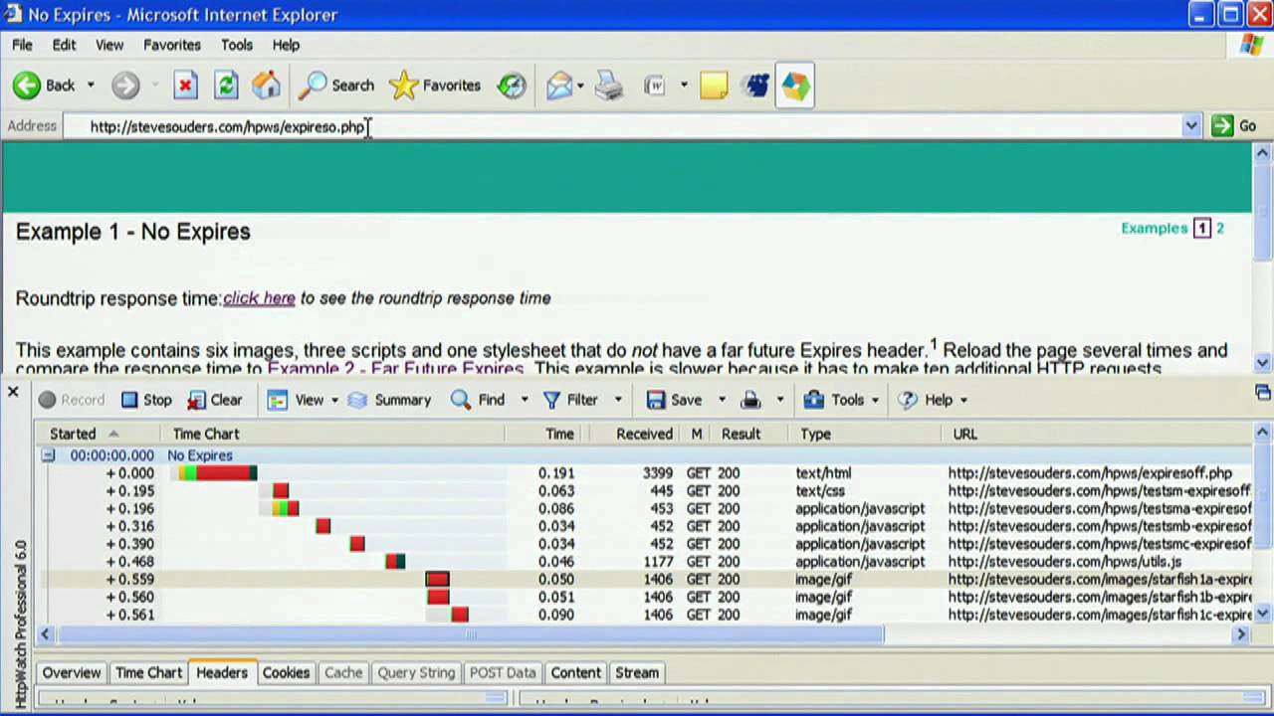Open the Favorites menu in menu bar
Screen dimensions: 1274x716
point(172,45)
